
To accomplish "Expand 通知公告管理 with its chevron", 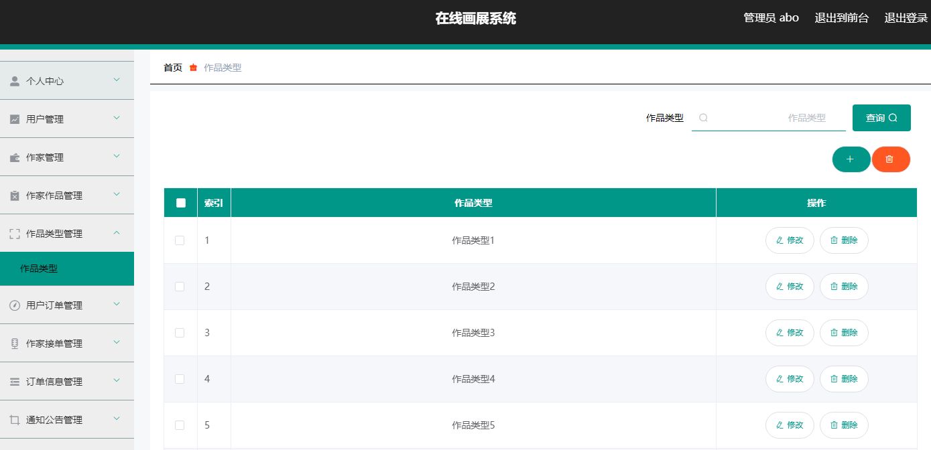I will (117, 419).
